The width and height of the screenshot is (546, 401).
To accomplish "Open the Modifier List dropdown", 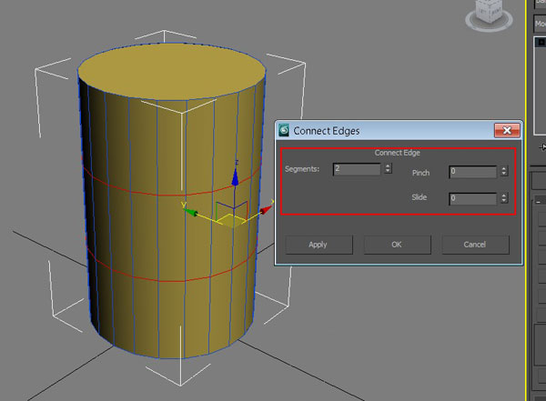I will [x=539, y=25].
